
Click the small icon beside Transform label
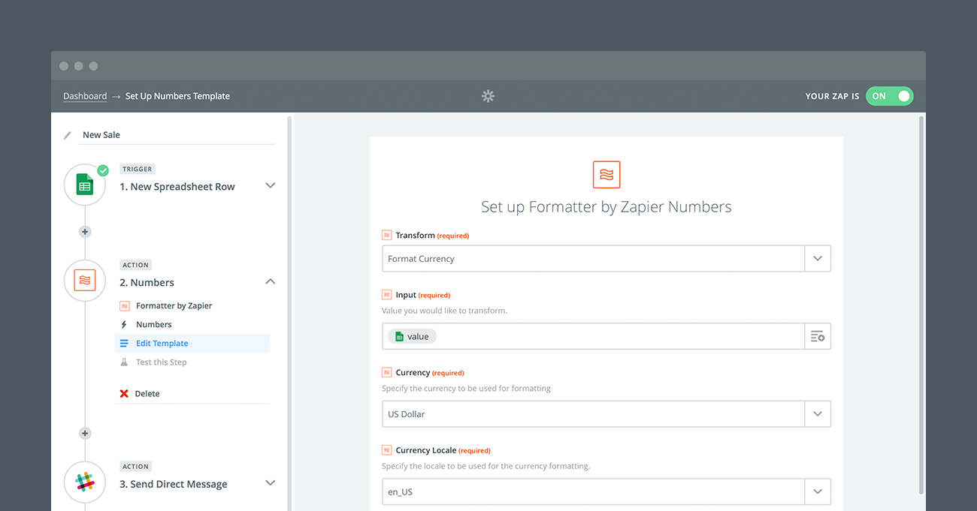coord(386,236)
